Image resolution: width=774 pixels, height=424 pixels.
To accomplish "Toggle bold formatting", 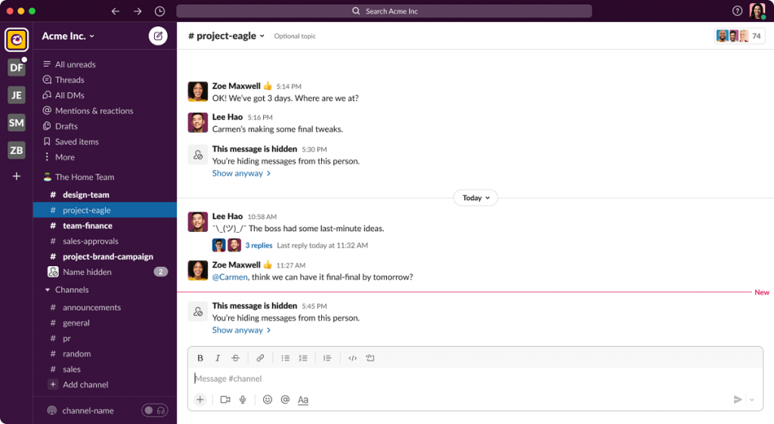I will (200, 357).
